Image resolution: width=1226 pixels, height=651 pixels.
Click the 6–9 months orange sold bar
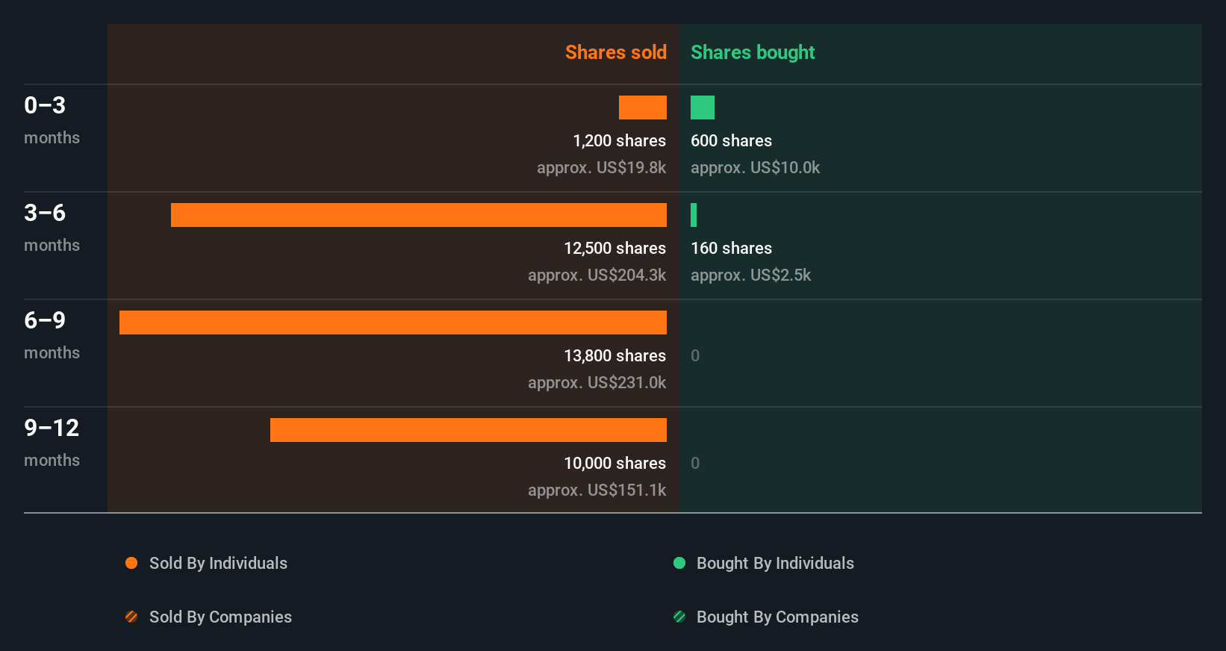tap(393, 323)
